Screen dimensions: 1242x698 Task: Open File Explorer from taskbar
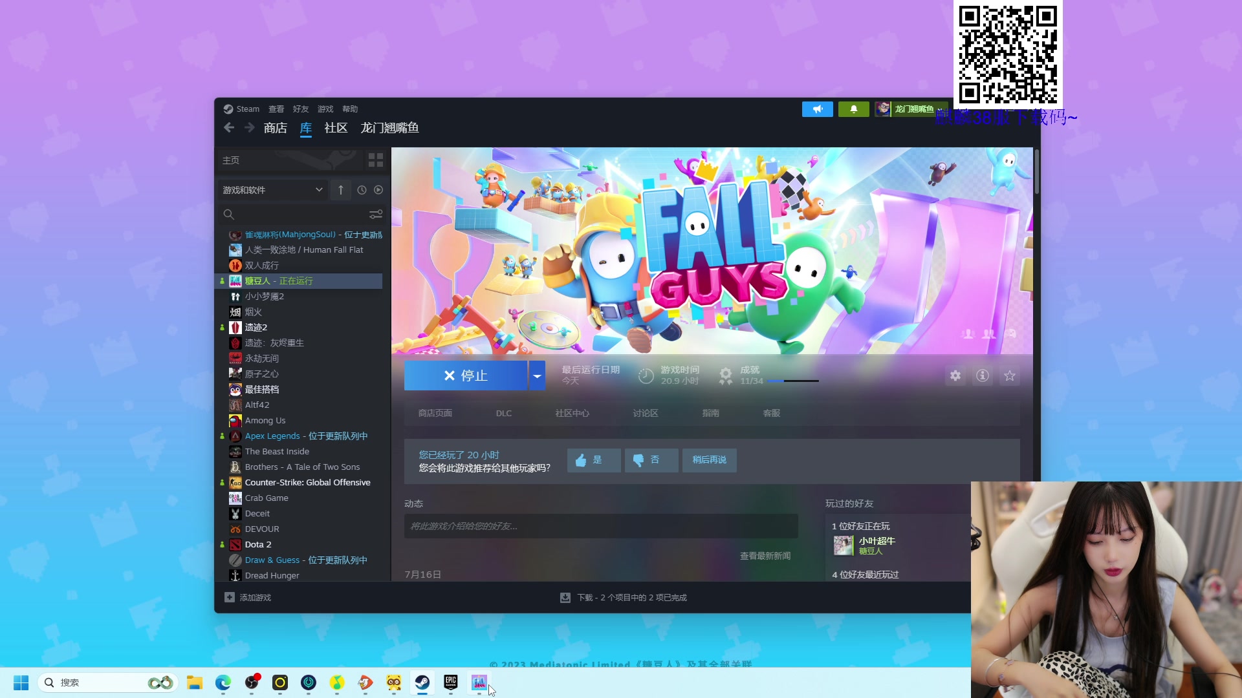click(195, 682)
